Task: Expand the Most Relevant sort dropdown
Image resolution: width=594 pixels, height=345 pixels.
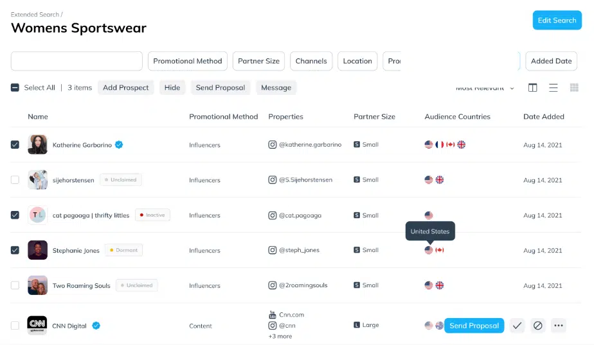Action: [x=485, y=88]
